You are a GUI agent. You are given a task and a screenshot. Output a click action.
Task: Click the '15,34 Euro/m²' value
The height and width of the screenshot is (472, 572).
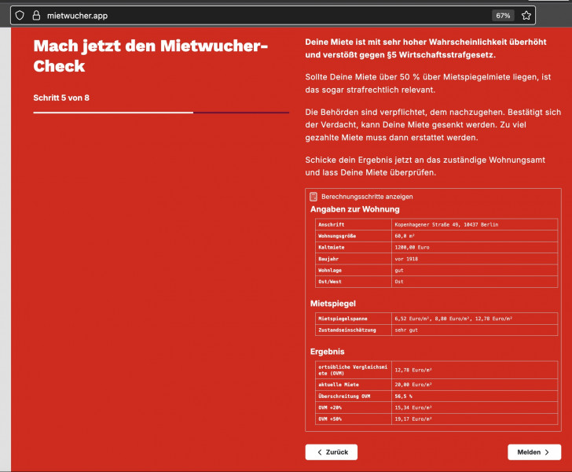coord(413,407)
